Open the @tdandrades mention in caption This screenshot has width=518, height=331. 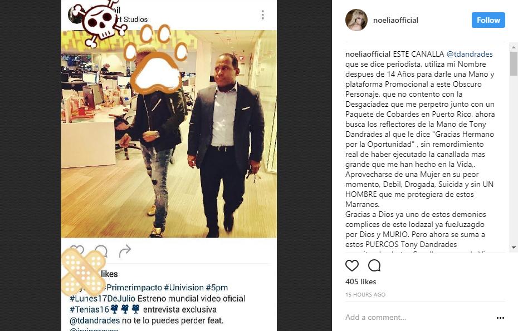tap(470, 54)
